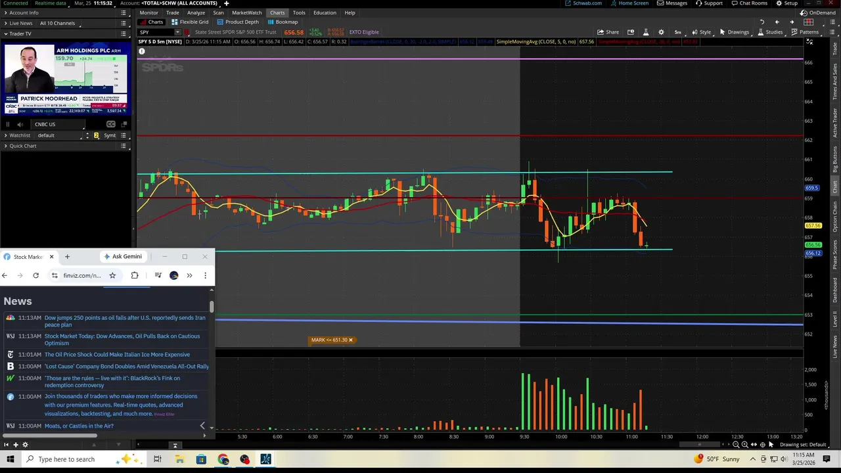The height and width of the screenshot is (473, 841).
Task: Switch to Bookmap subtab
Action: 283,22
